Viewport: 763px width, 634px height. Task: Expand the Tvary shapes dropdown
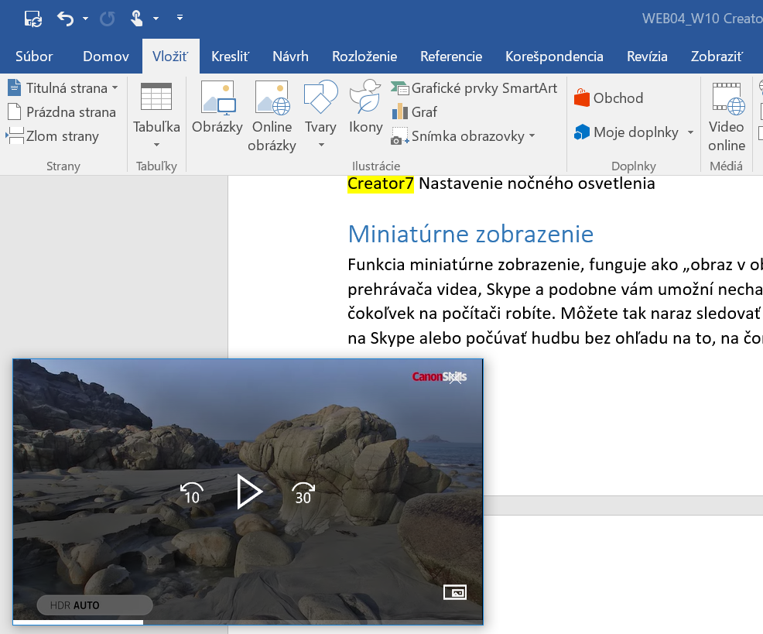pos(320,145)
